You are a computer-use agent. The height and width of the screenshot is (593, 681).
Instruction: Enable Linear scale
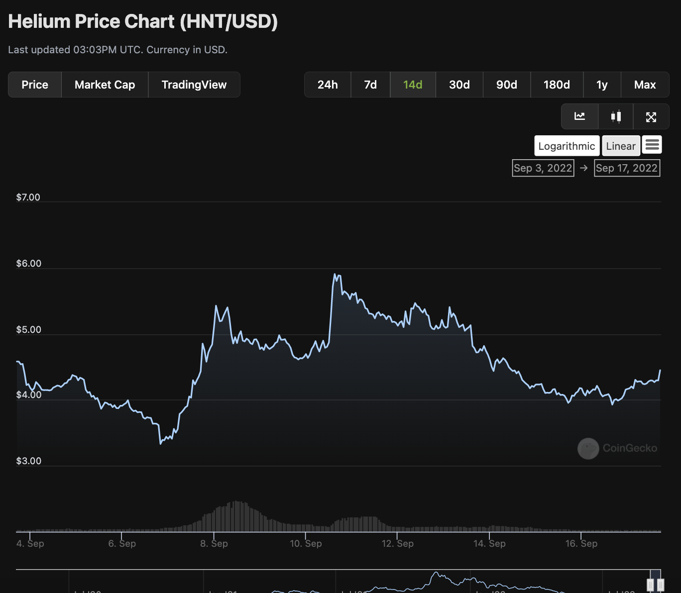[621, 146]
